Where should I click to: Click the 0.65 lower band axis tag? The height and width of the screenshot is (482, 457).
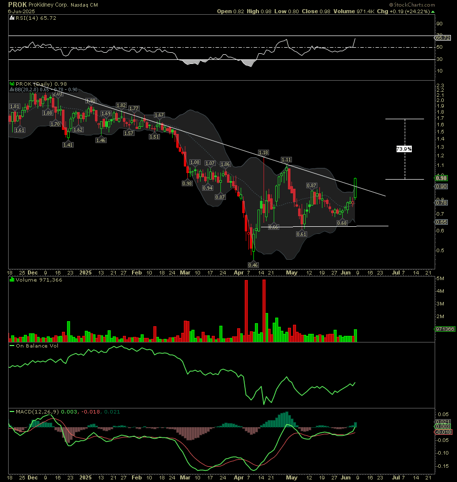point(442,222)
